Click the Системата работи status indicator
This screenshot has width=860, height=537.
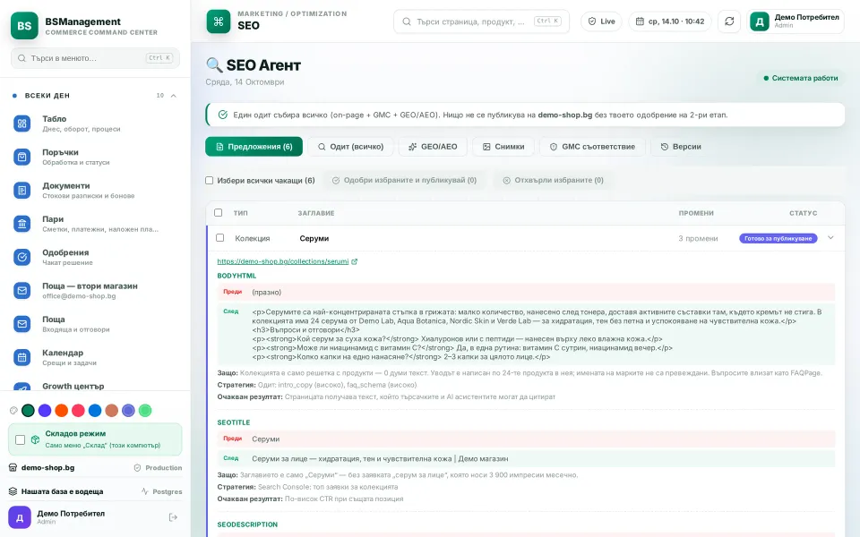(801, 79)
